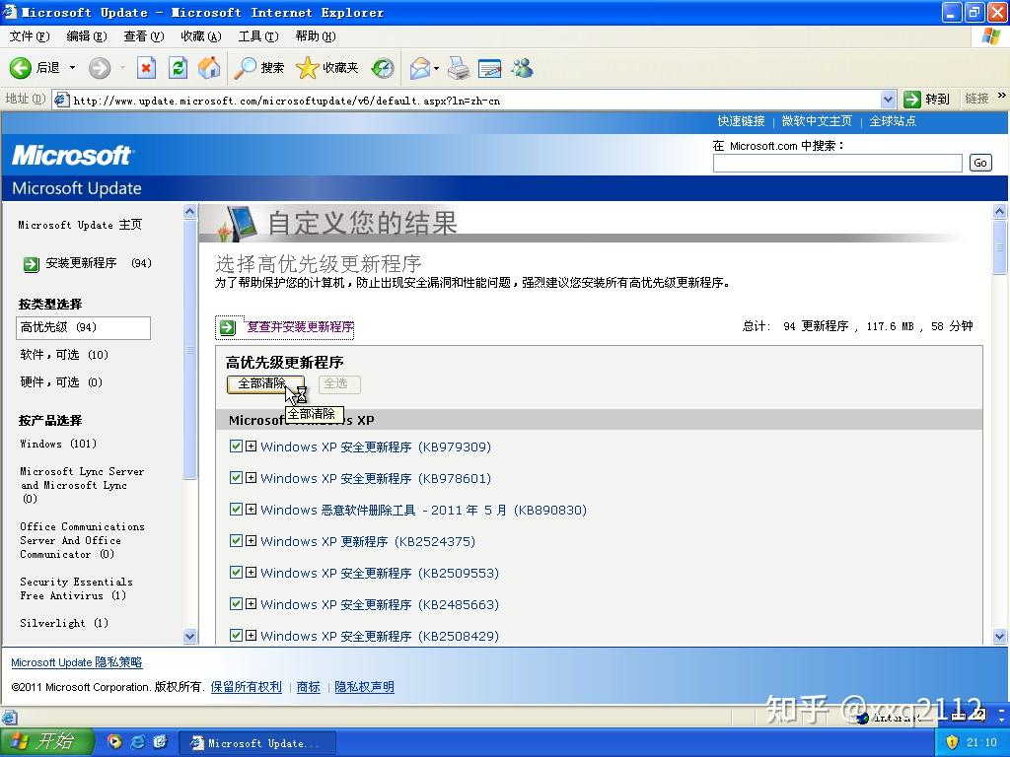Select the Refresh page icon
The width and height of the screenshot is (1010, 757).
pyautogui.click(x=179, y=68)
